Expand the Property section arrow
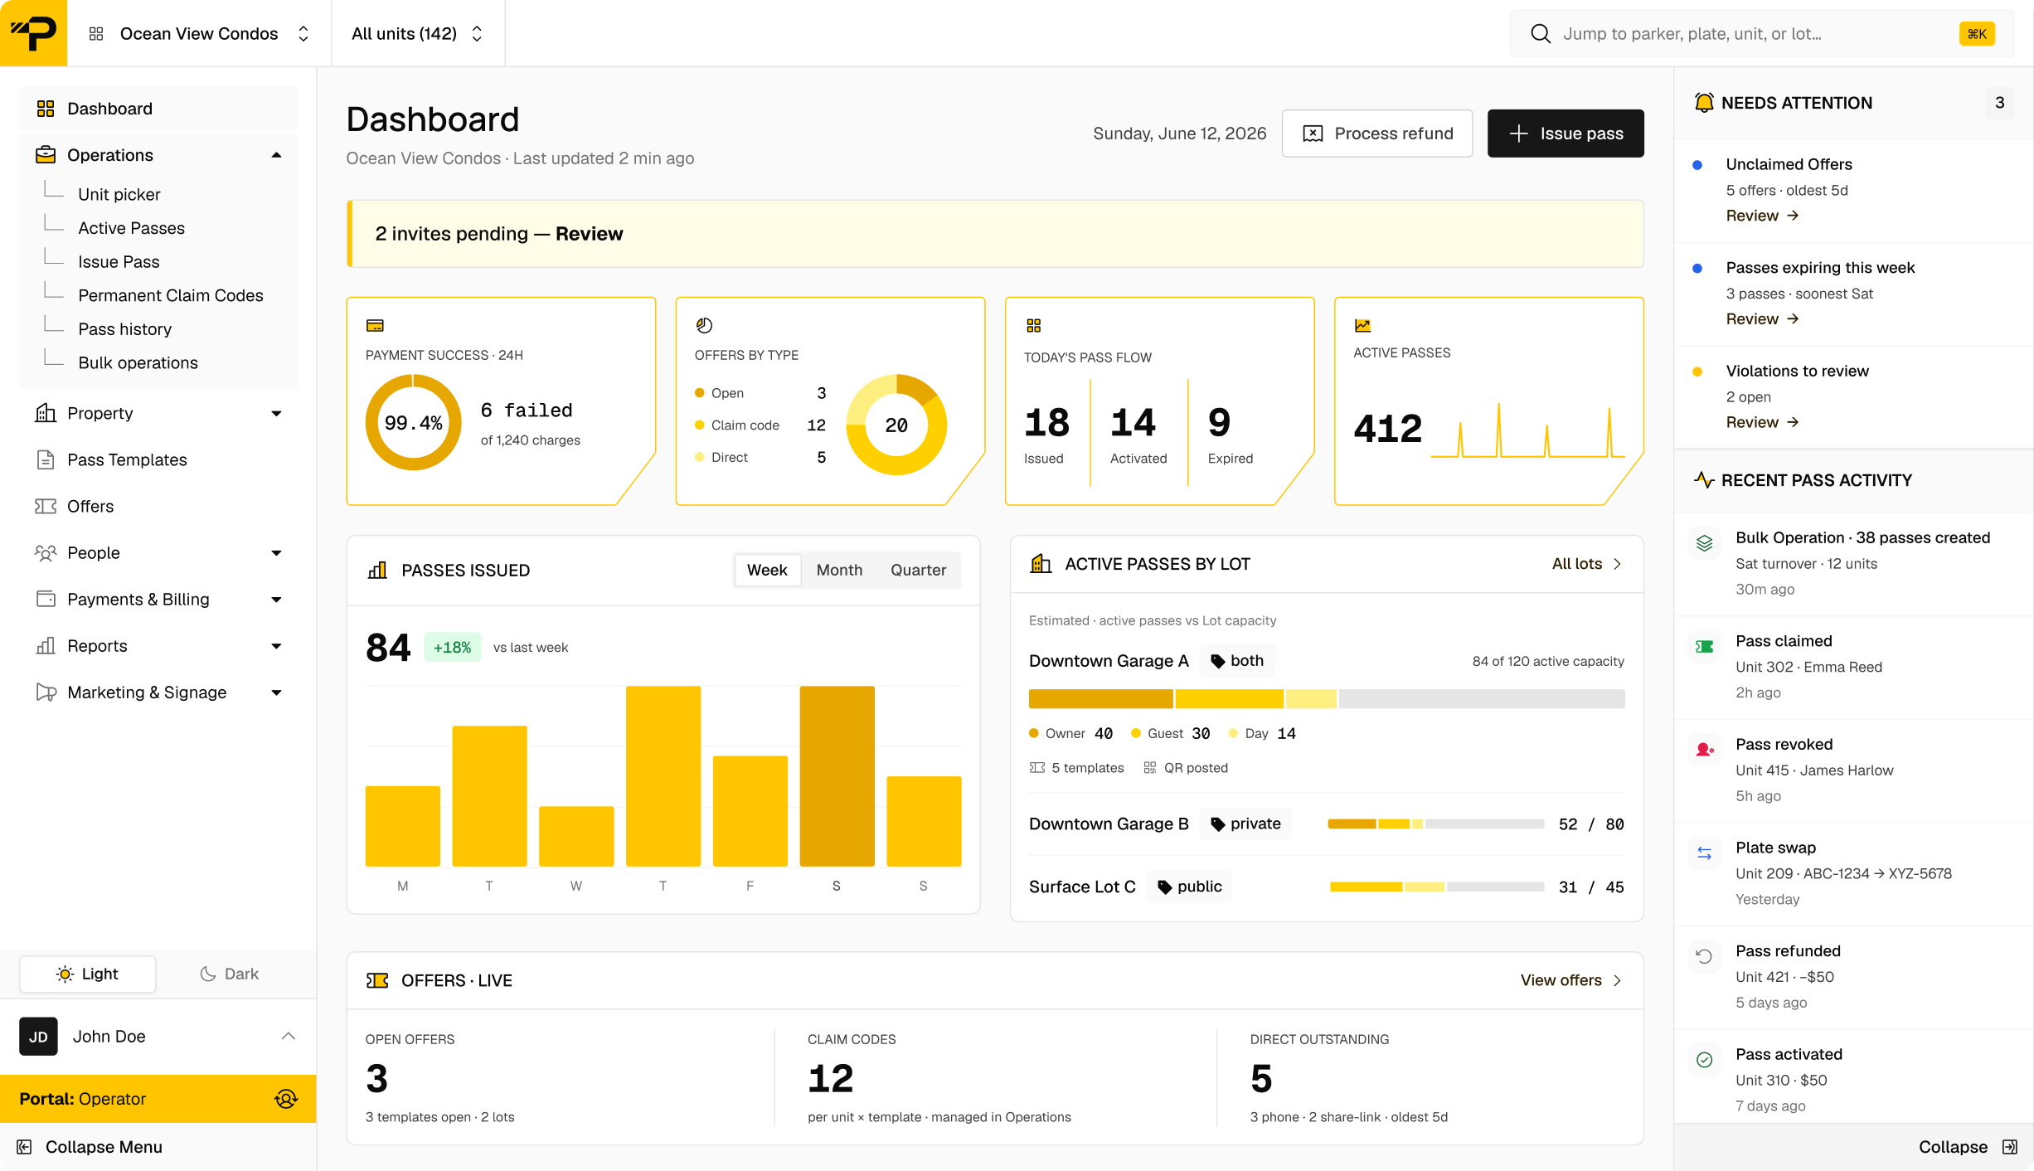The width and height of the screenshot is (2034, 1171). (x=276, y=413)
